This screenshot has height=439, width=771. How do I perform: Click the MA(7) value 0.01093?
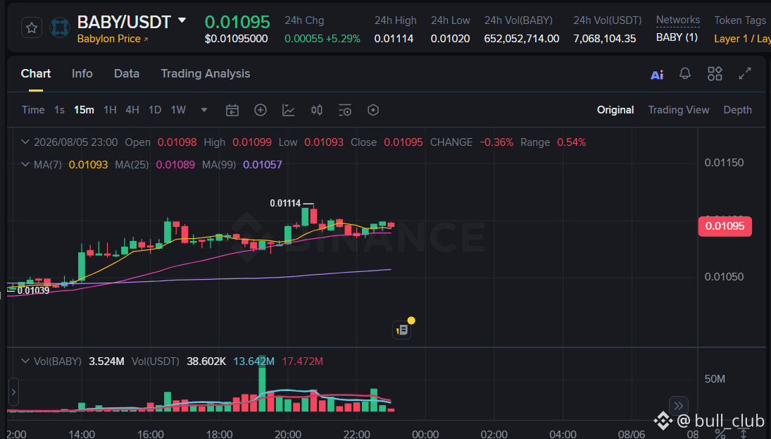pos(88,164)
